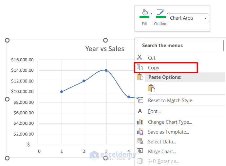Click the Change Chart Type icon
226x166 pixels.
click(140, 122)
